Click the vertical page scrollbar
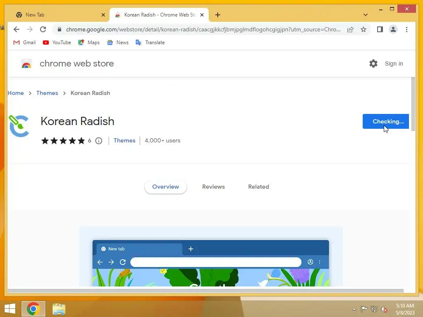Image resolution: width=423 pixels, height=317 pixels. point(413,104)
